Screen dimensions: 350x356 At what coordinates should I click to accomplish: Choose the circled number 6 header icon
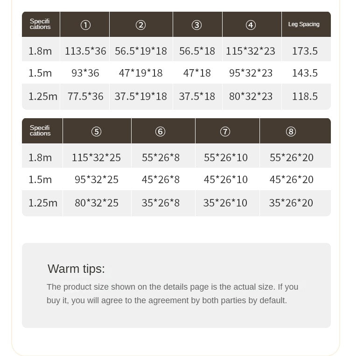(x=161, y=132)
